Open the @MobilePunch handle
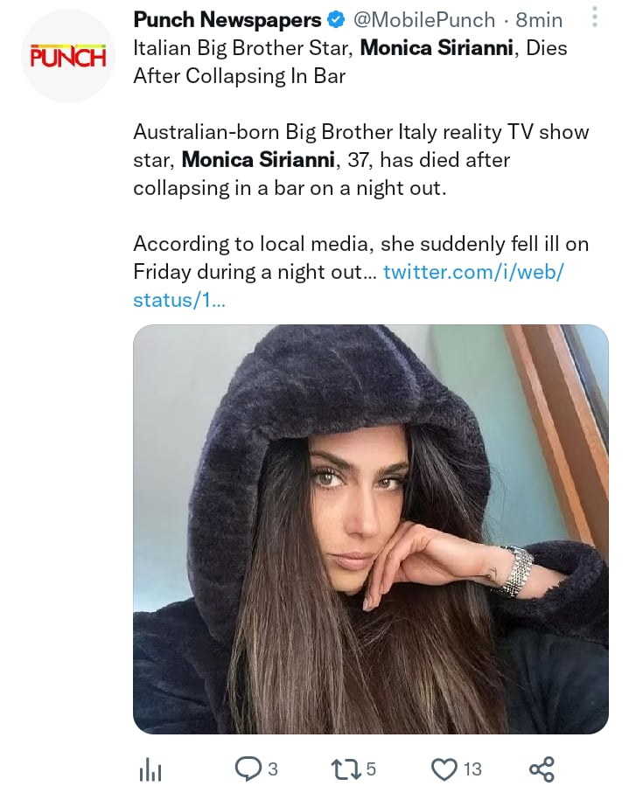This screenshot has width=629, height=793. click(423, 20)
